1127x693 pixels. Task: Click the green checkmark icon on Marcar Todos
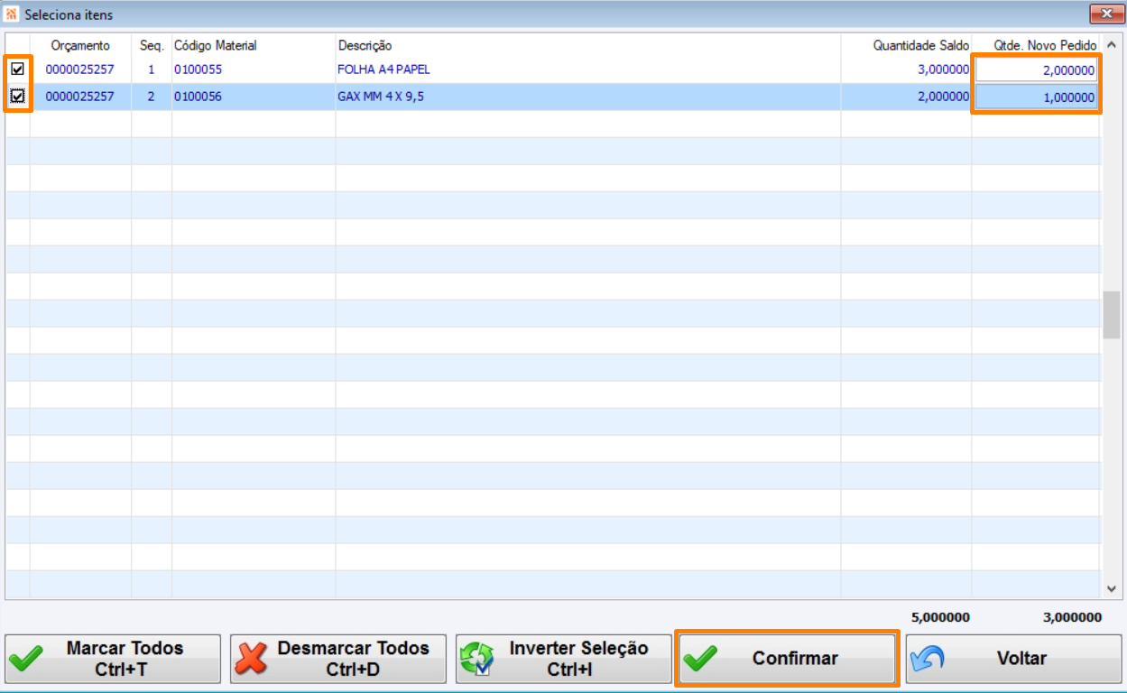coord(26,659)
